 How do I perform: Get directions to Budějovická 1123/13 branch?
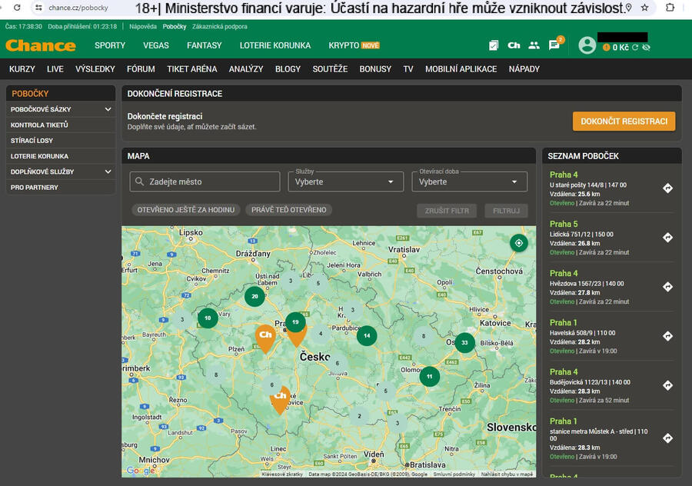(667, 385)
